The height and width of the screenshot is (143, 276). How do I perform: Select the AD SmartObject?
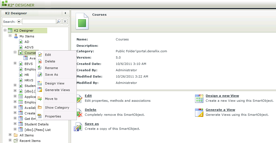27,42
